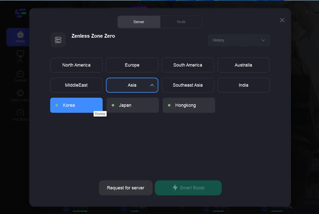Expand the Australia region
This screenshot has width=319, height=214.
pos(244,65)
